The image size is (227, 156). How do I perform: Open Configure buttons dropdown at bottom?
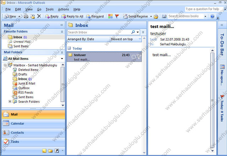pos(62,151)
